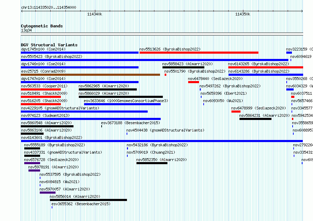The image size is (313, 221).
Task: Click nsv5709019 (Chuang2021) label
Action: click(x=151, y=152)
